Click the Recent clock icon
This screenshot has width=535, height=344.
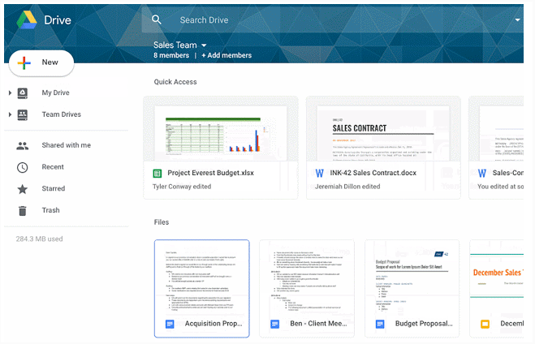click(x=23, y=167)
